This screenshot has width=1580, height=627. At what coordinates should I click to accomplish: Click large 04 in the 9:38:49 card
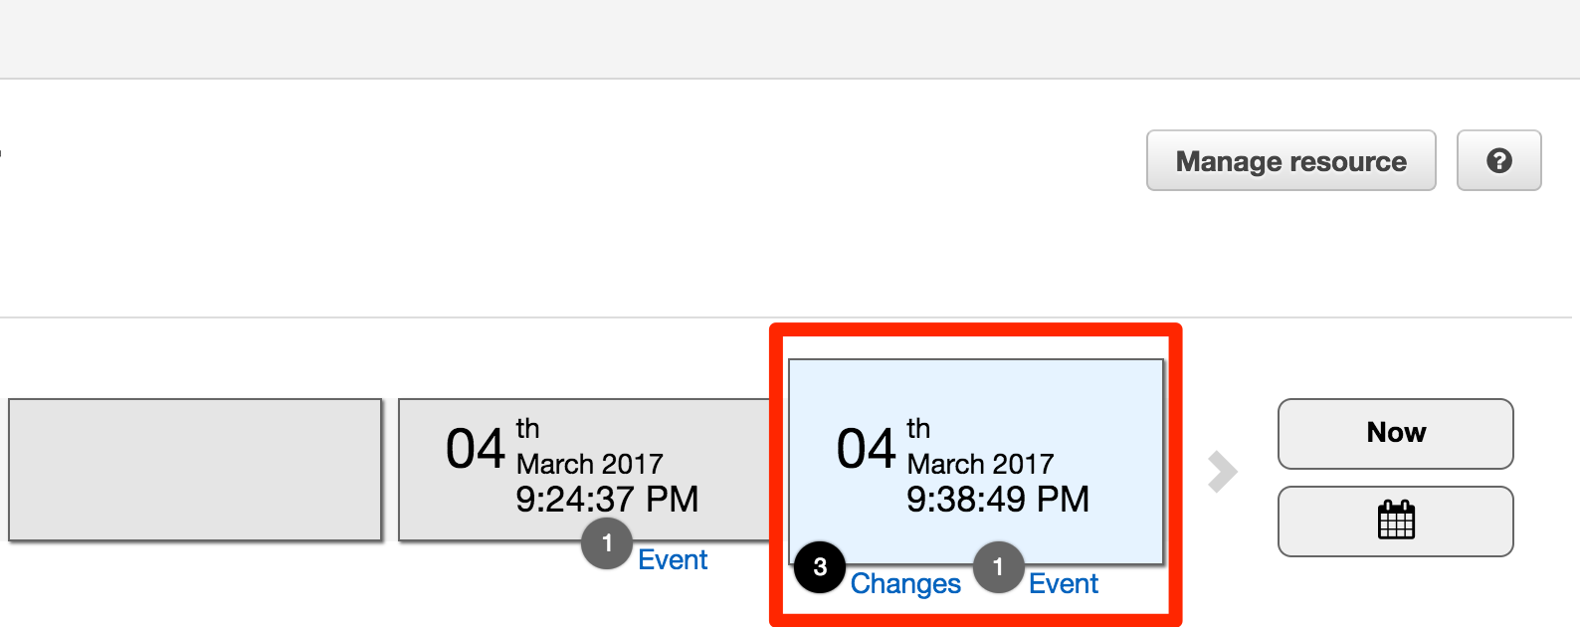click(867, 449)
